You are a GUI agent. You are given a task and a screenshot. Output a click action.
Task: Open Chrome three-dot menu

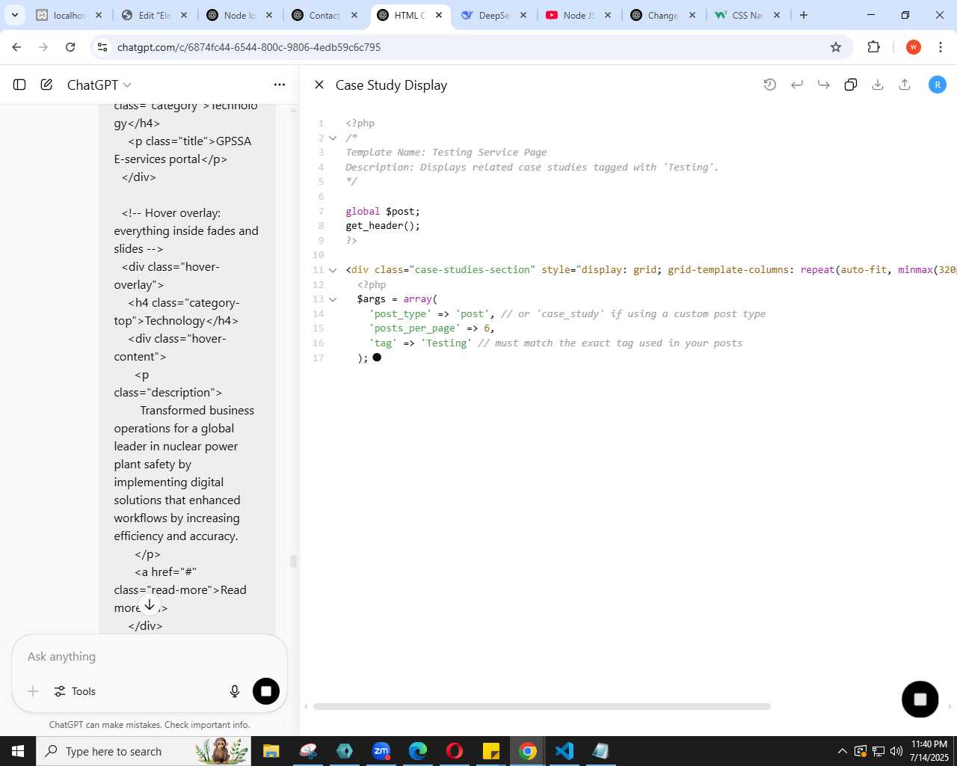(x=941, y=47)
